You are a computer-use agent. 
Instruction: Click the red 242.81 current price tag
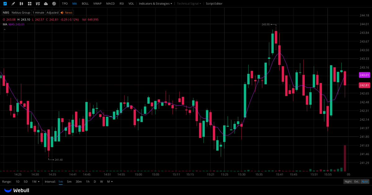365,85
